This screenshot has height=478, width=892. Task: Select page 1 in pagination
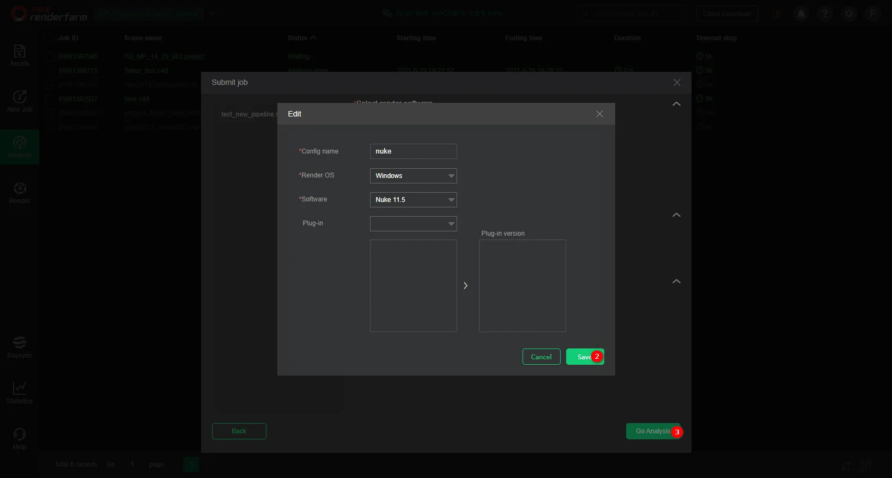(191, 464)
